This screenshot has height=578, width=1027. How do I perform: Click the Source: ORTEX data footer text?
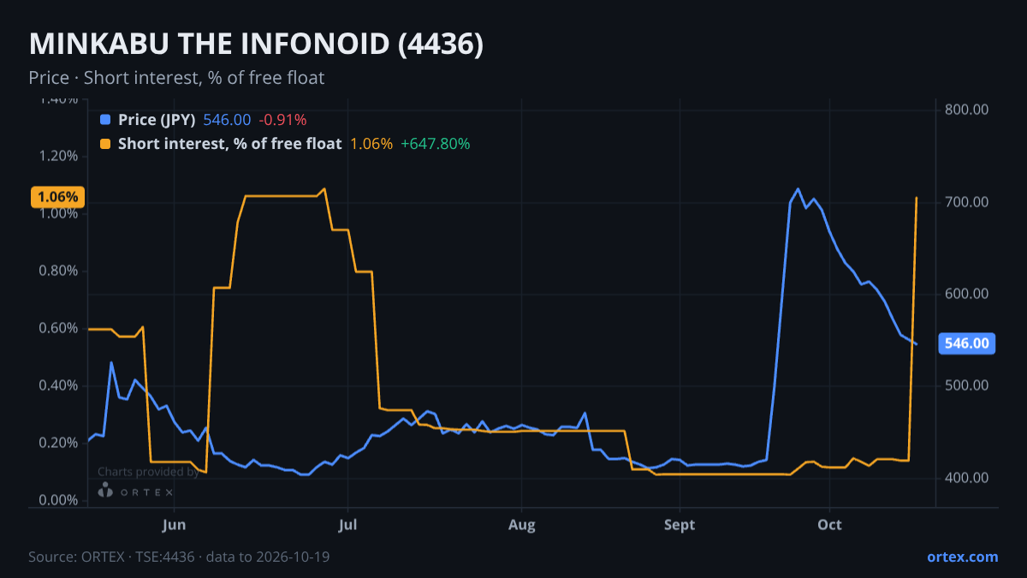pos(179,557)
